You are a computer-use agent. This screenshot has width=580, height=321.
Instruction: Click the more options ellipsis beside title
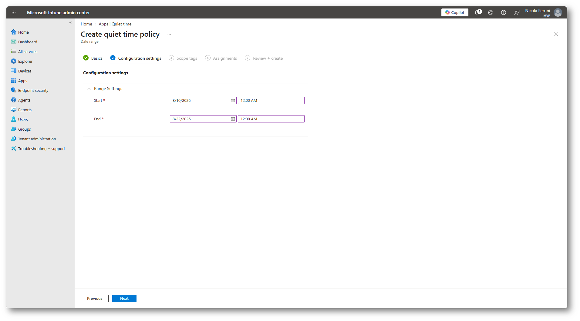(169, 34)
